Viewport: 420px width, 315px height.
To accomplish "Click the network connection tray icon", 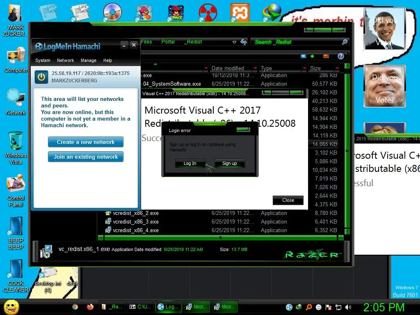I will click(x=338, y=307).
